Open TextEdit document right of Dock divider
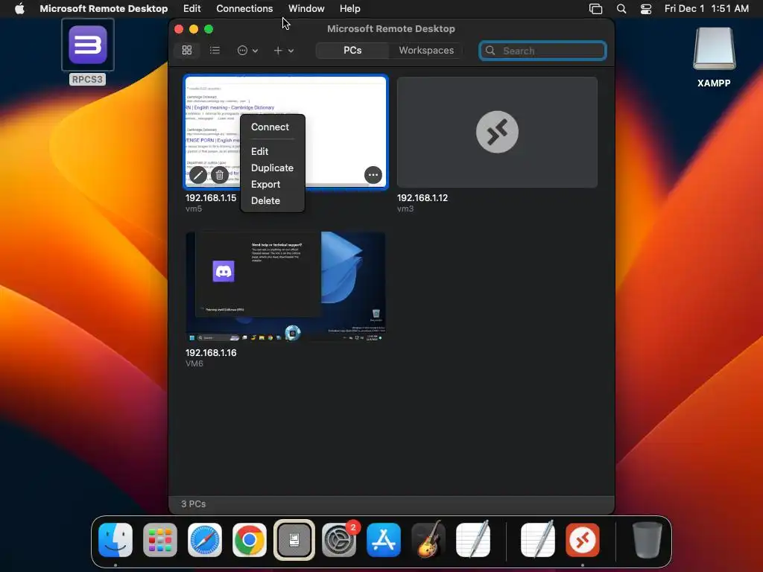Image resolution: width=763 pixels, height=572 pixels. click(538, 539)
